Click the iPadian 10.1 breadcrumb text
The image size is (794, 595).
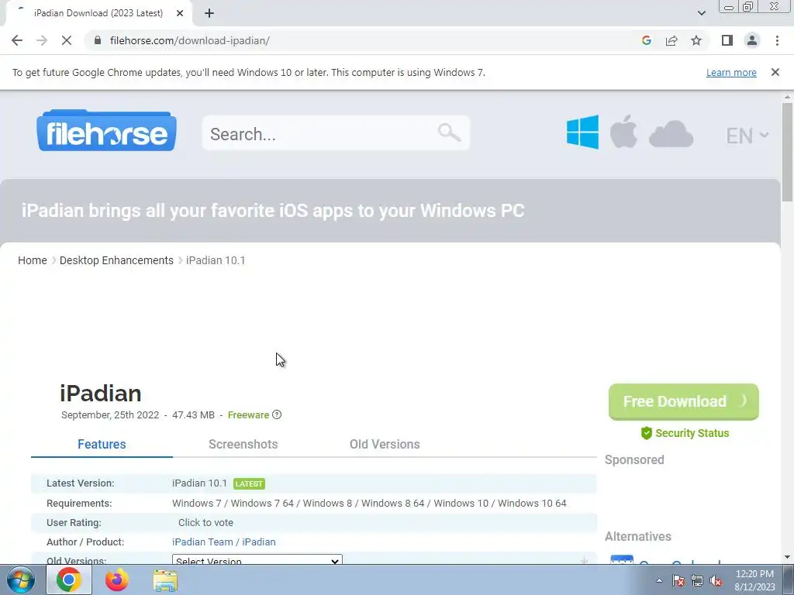[x=216, y=260]
